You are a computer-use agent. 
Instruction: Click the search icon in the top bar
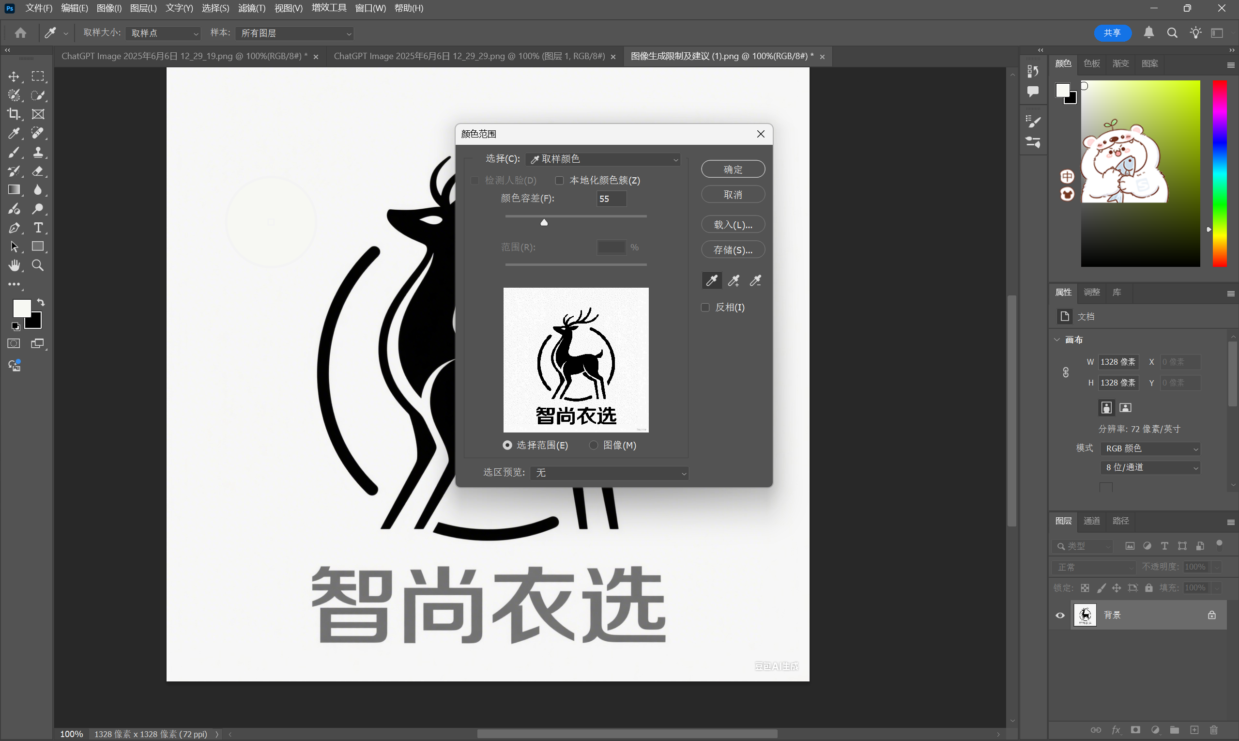[1172, 33]
